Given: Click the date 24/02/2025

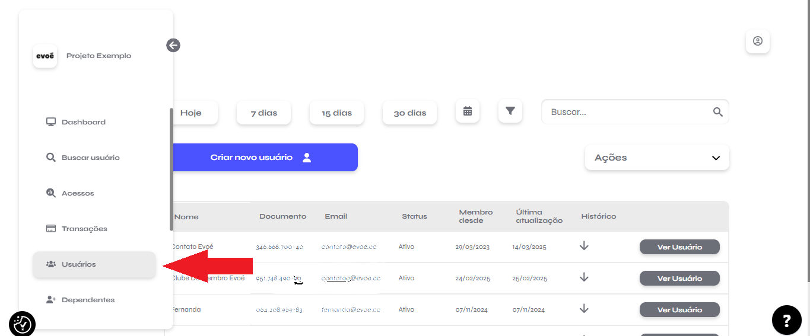Looking at the screenshot, I should (472, 279).
